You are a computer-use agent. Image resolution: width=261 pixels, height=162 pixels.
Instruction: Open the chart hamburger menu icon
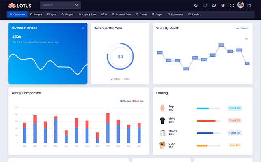246,39
